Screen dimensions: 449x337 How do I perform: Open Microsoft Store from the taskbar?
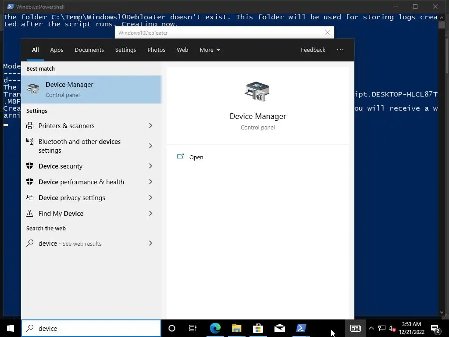coord(258,328)
